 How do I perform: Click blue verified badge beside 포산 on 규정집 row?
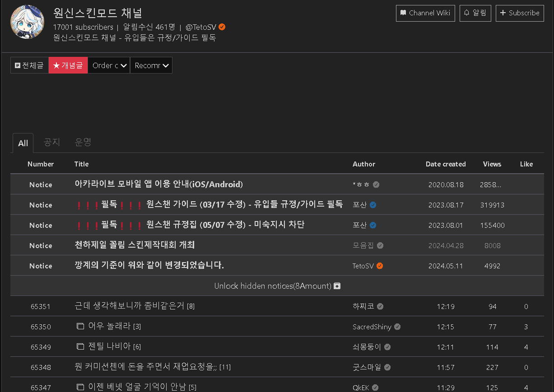(373, 225)
